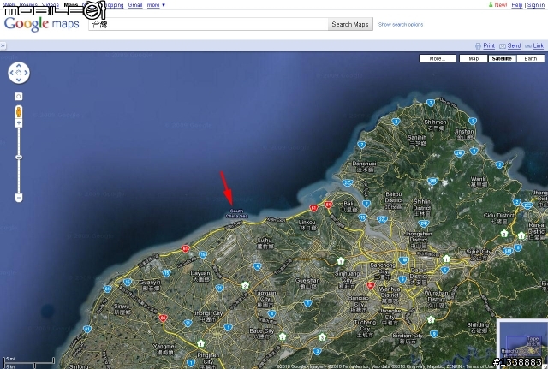Switch to Earth view
Screen dimensions: 548x369
point(531,58)
